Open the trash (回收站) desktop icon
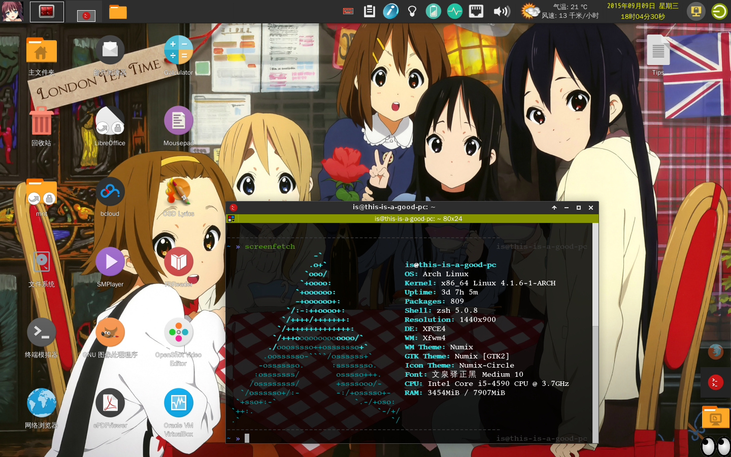The image size is (731, 457). pos(42,120)
